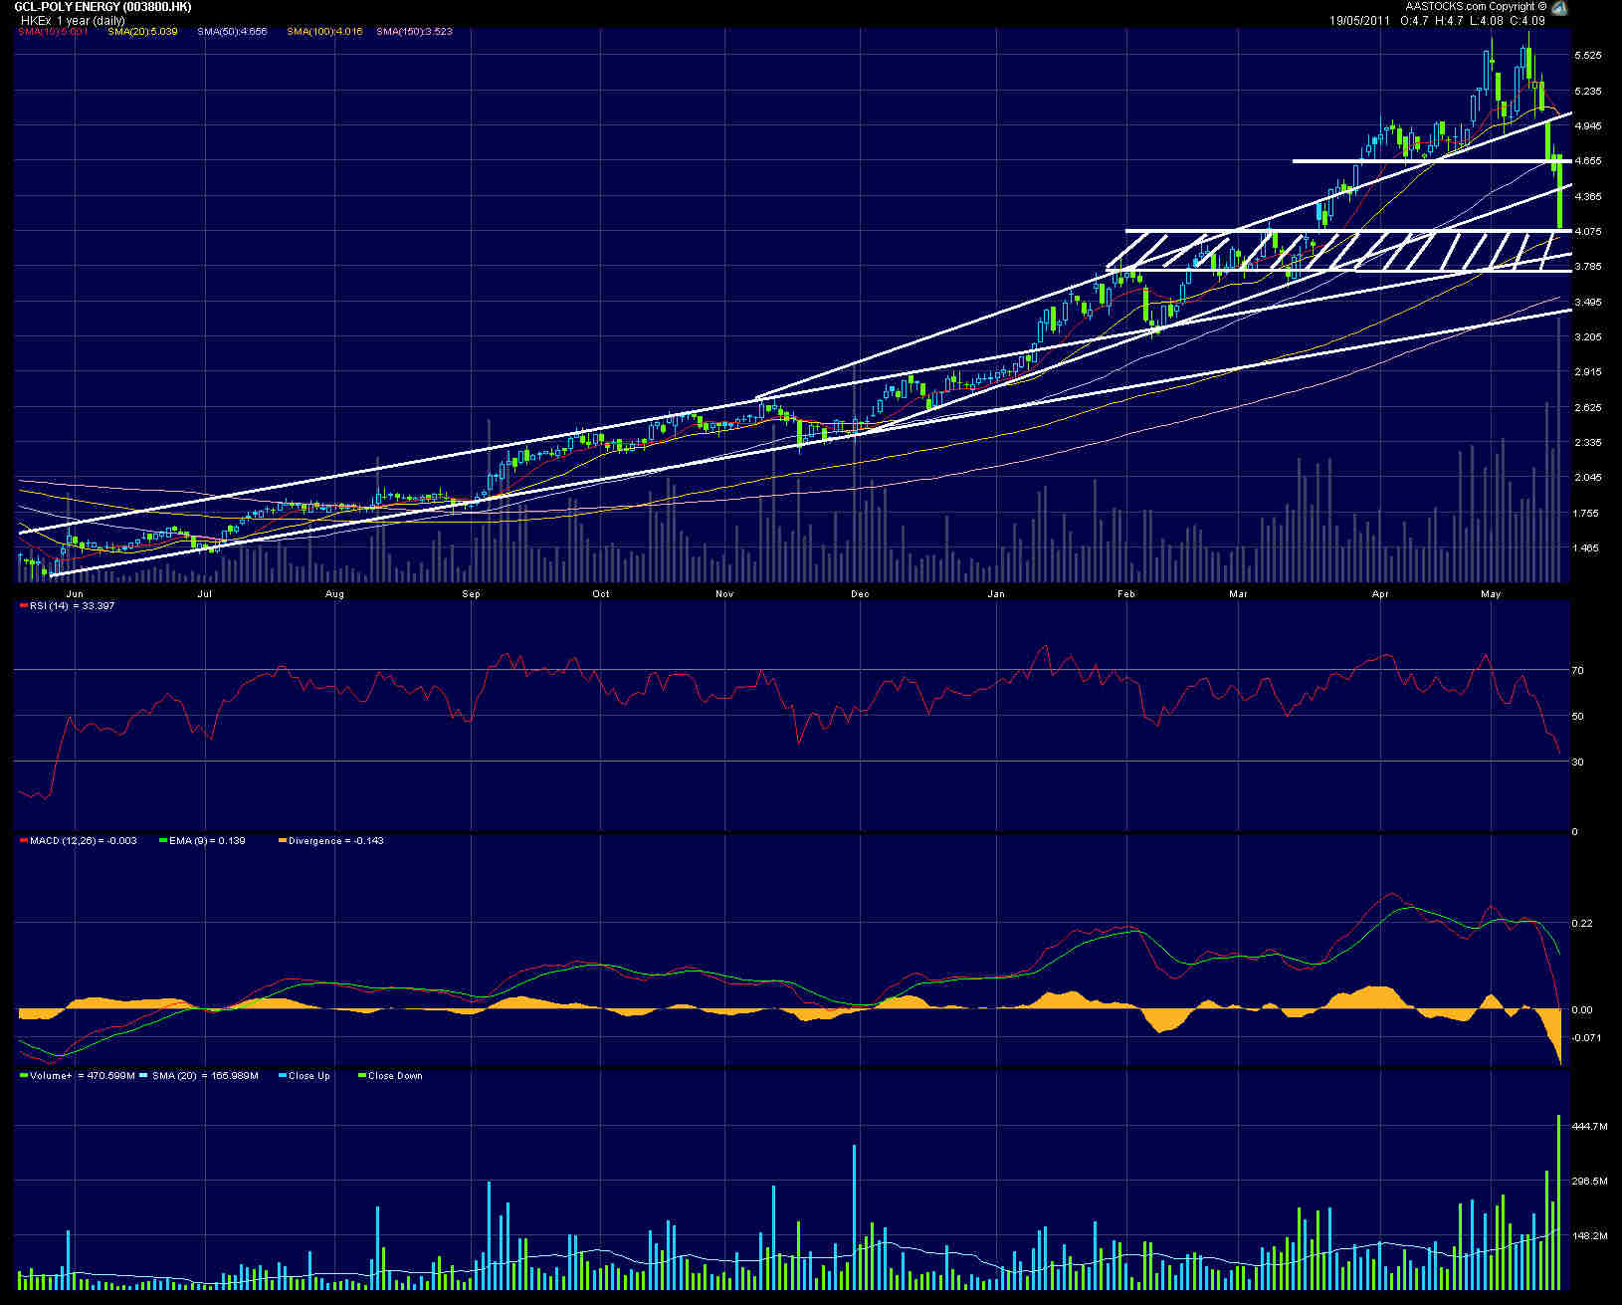Click the 2.045 price axis label
The image size is (1622, 1305).
click(1588, 478)
